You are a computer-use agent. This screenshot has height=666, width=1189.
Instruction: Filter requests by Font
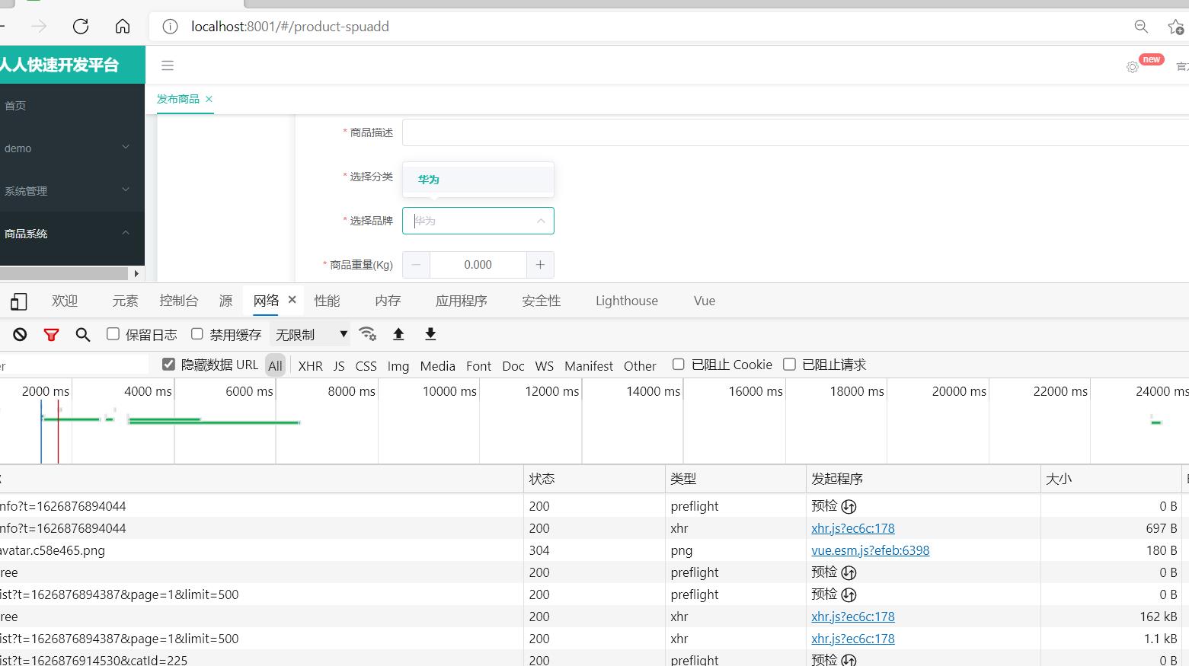[479, 365]
